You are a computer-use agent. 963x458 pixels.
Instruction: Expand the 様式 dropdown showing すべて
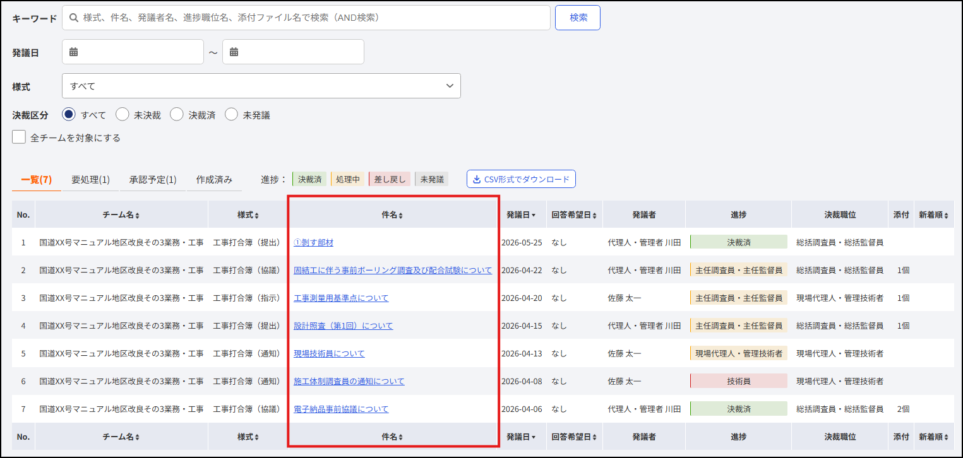(261, 86)
